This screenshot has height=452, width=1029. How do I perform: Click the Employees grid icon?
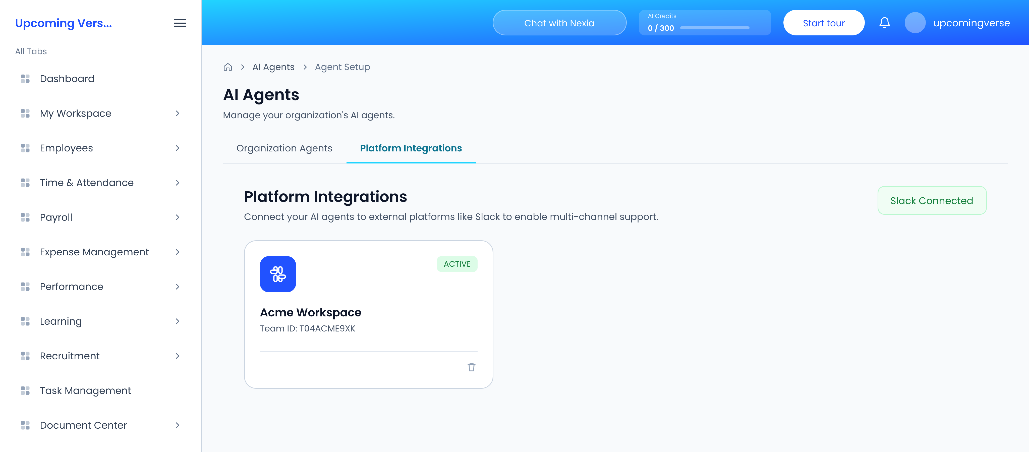[x=25, y=148]
